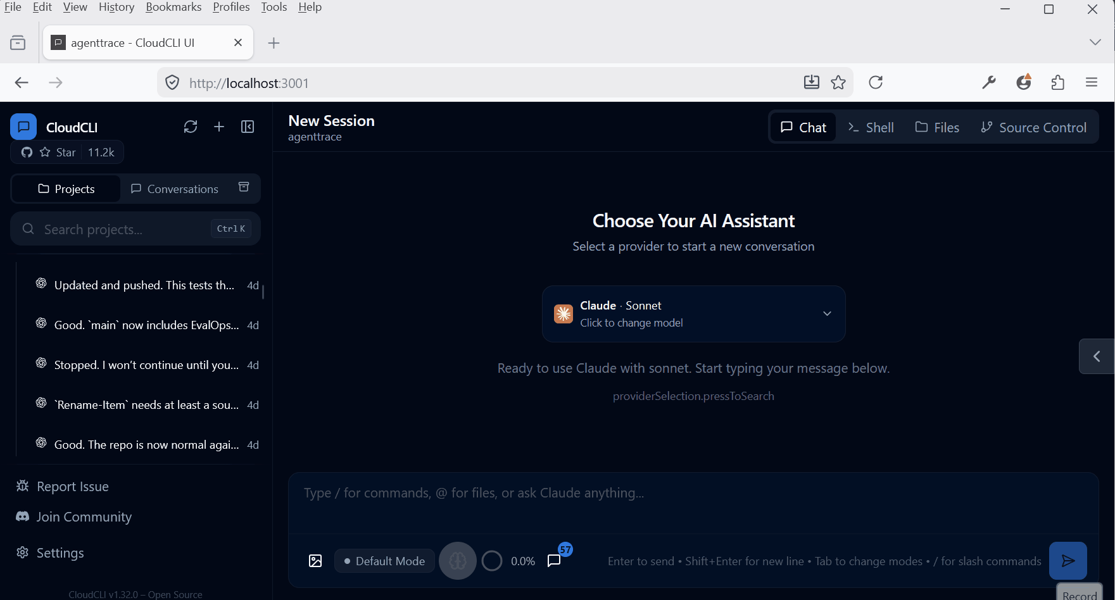
Task: Go back to the previous page
Action: (x=22, y=83)
